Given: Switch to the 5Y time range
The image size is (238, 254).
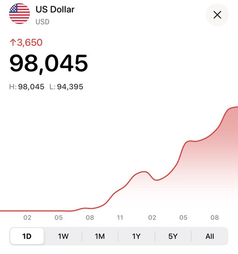Looking at the screenshot, I should 173,236.
